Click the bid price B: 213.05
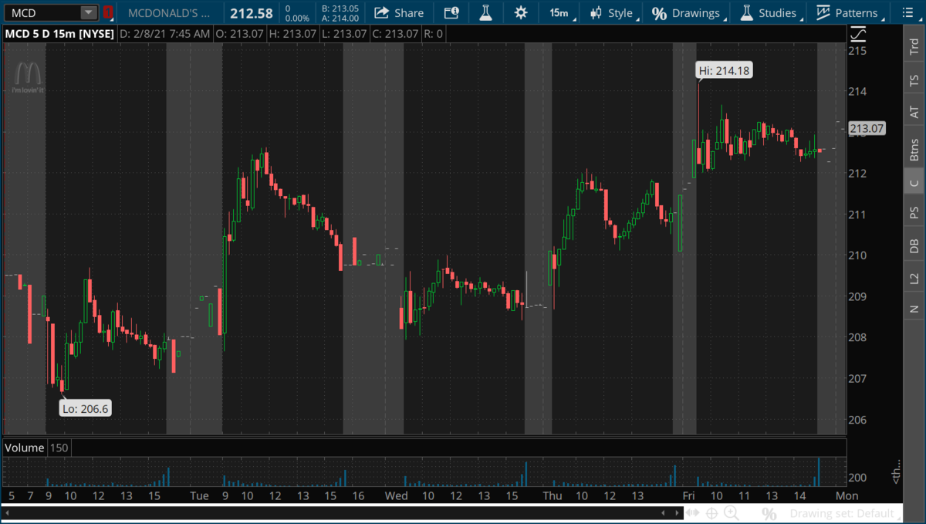The width and height of the screenshot is (926, 524). [x=340, y=8]
